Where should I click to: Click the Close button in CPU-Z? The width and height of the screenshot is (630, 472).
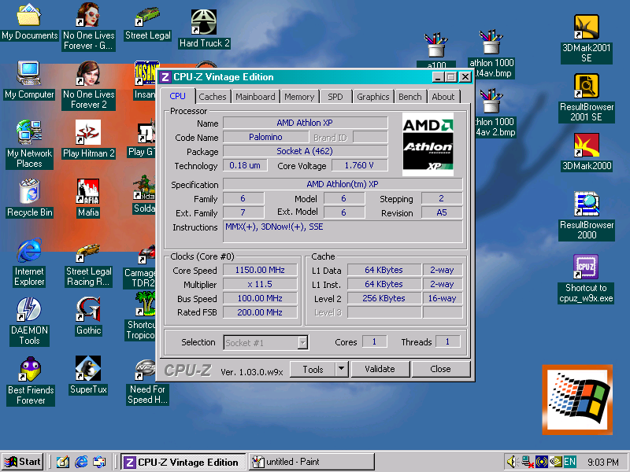440,369
